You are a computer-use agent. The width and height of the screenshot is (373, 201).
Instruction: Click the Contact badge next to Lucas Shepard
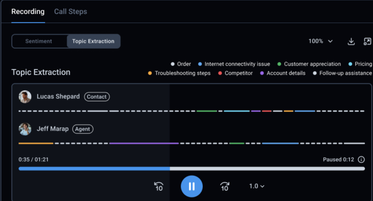click(x=97, y=97)
